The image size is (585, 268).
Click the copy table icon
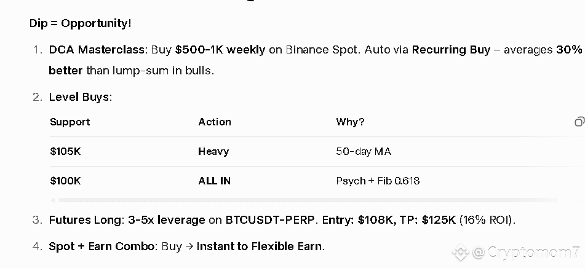click(x=579, y=122)
